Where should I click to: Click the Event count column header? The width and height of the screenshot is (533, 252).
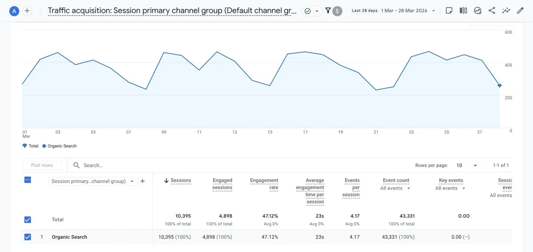click(396, 180)
